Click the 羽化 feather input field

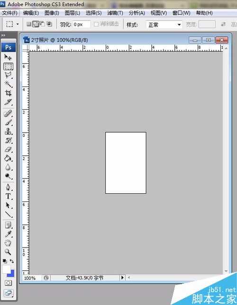point(82,25)
